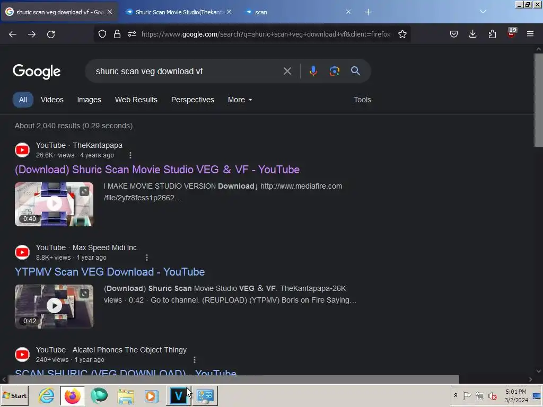This screenshot has height=407, width=543.
Task: Close the Shuric Scan Movie Studio tab
Action: point(229,12)
